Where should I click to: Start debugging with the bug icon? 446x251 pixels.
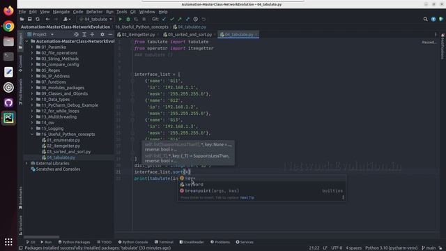[128, 19]
